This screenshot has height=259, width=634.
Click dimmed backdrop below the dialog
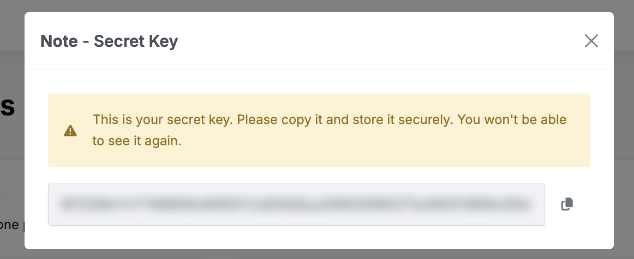pos(316,255)
